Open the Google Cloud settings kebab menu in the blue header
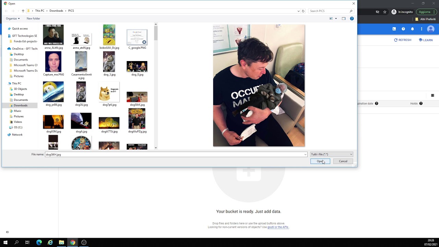This screenshot has height=247, width=439. coord(422,29)
